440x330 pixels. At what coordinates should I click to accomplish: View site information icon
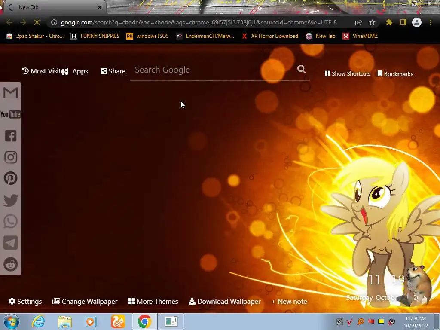point(54,22)
